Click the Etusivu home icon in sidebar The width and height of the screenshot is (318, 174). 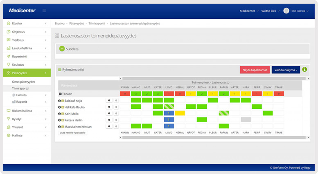[9, 23]
